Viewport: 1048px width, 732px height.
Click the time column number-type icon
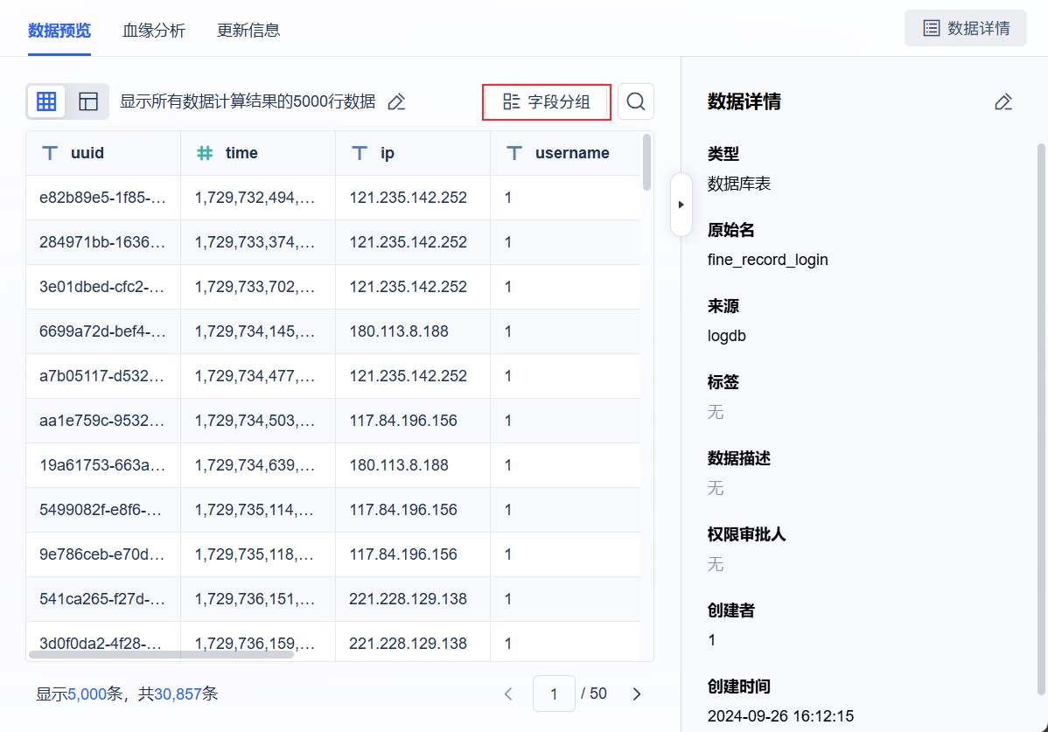pyautogui.click(x=205, y=153)
